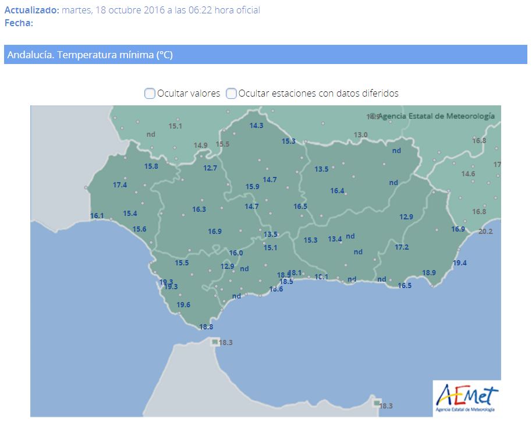Viewport: 532px width, 426px height.
Task: Click the 18.9 value near the southeast coast
Action: (x=428, y=272)
